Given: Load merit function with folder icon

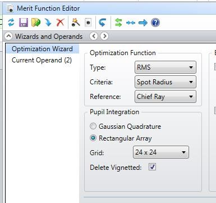Looking at the screenshot, I should point(36,22).
